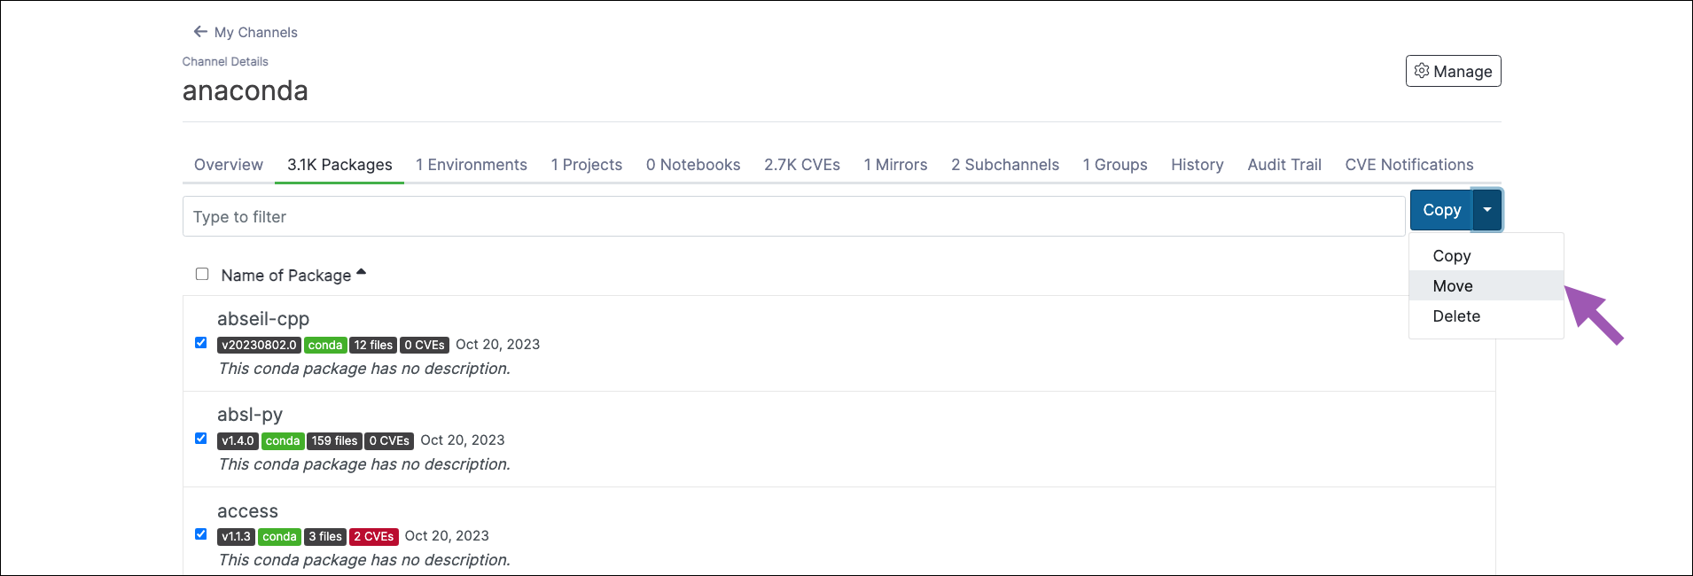
Task: Click the conda badge on absl-py
Action: point(283,440)
